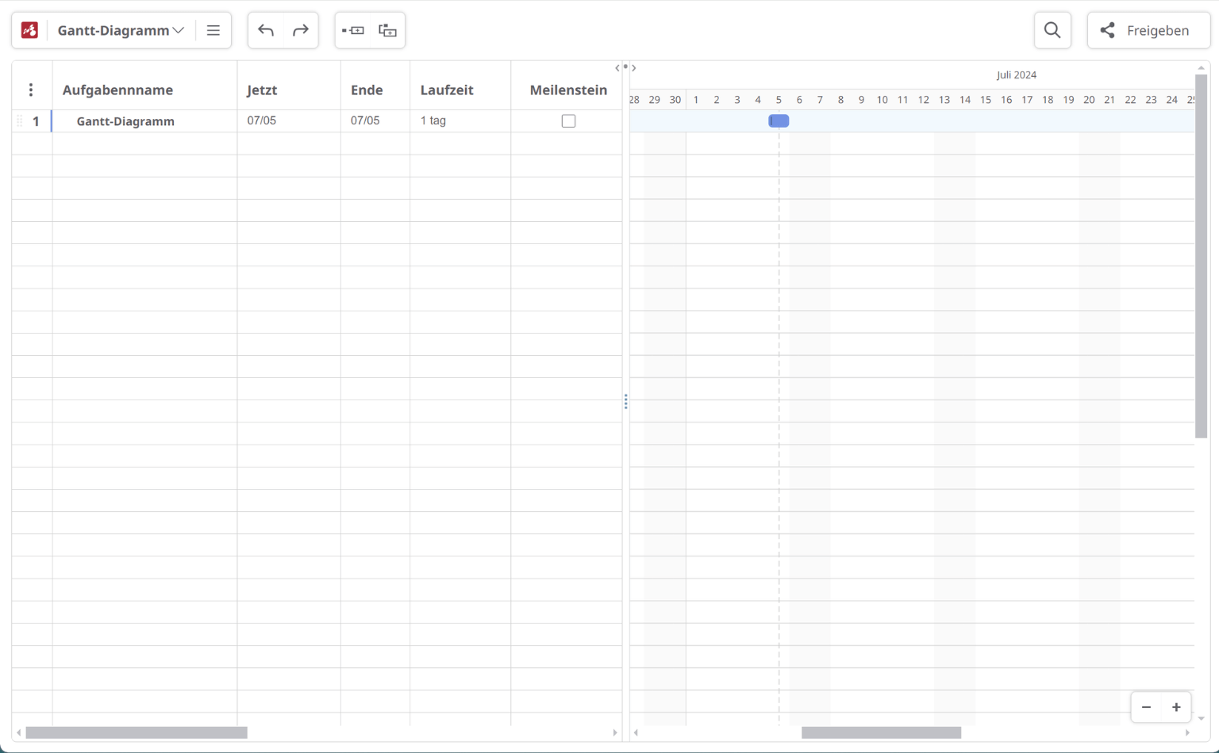Select row number 1
Screen dimensions: 1219x753
[36, 121]
